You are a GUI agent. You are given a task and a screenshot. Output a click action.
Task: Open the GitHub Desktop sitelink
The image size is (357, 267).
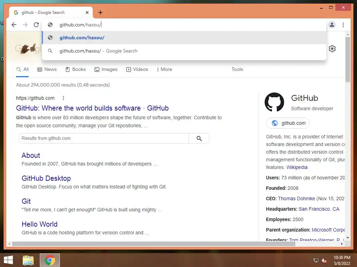click(x=46, y=178)
